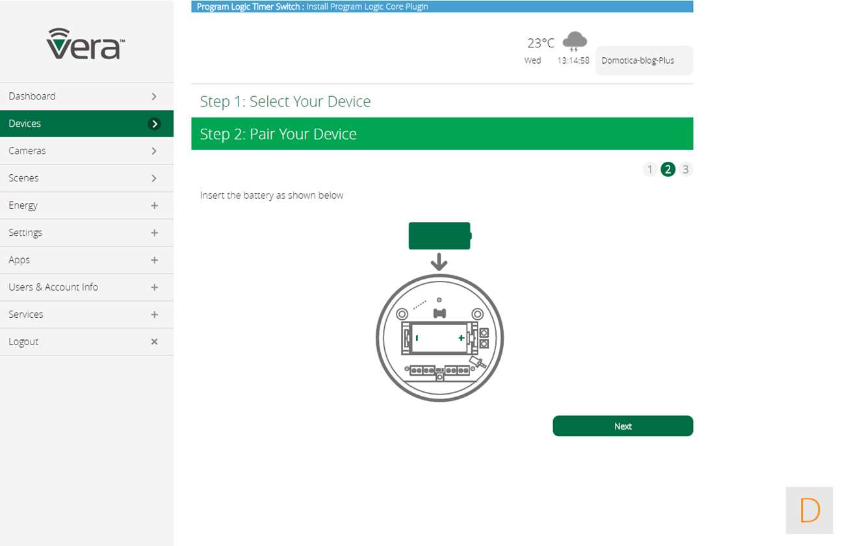
Task: Click the X icon next to Logout
Action: pyautogui.click(x=154, y=342)
